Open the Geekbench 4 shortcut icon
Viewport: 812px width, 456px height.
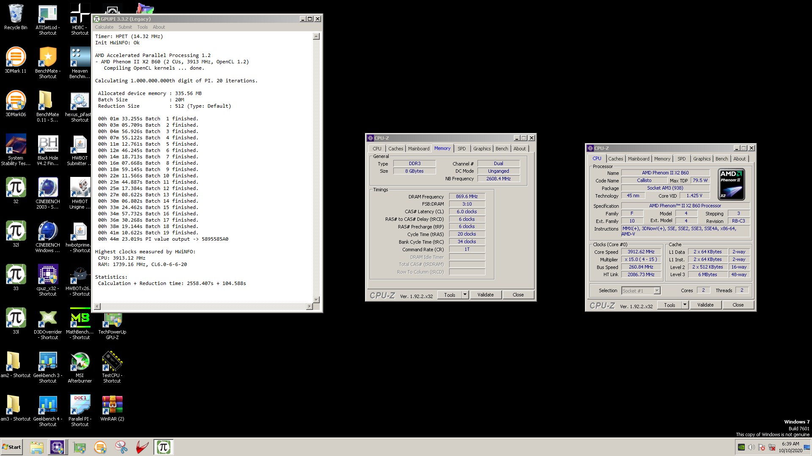pyautogui.click(x=47, y=411)
